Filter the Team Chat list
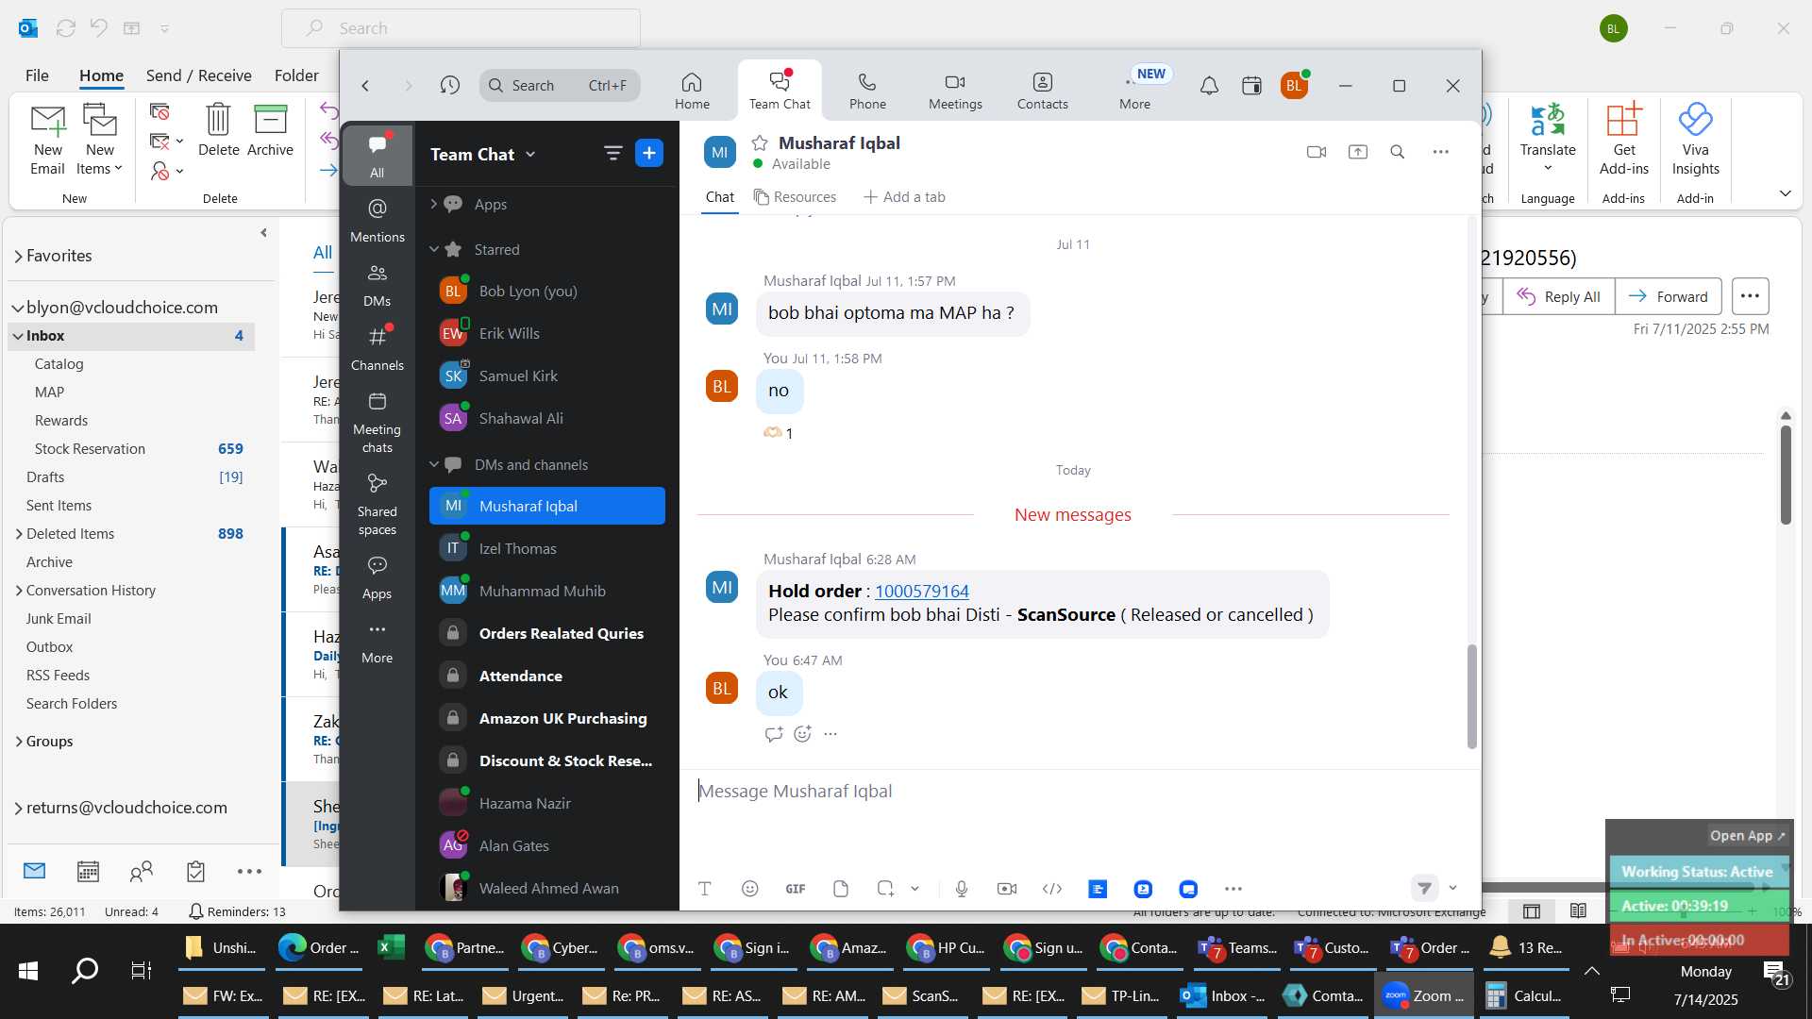 click(x=612, y=153)
